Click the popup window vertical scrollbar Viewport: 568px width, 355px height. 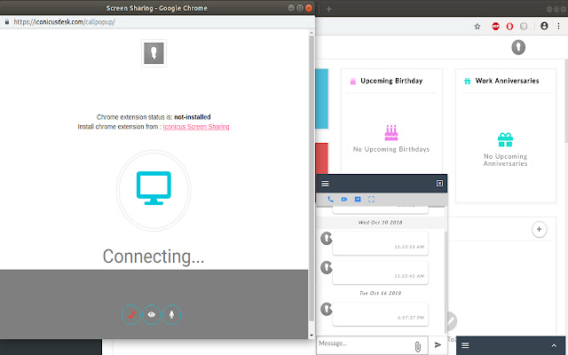click(x=312, y=177)
